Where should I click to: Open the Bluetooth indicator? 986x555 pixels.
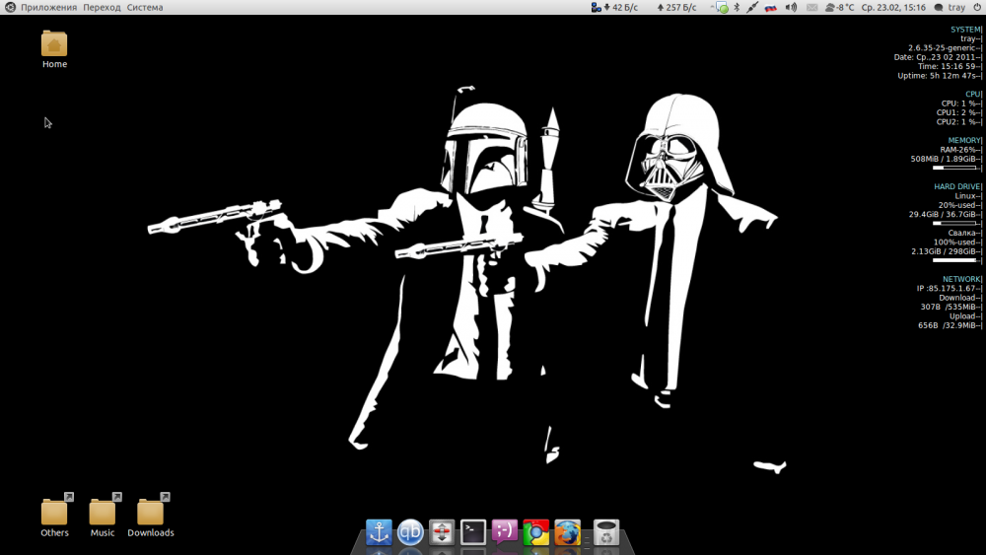pos(737,8)
